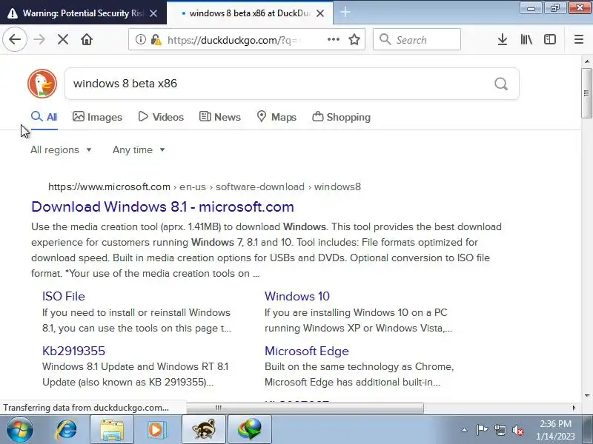
Task: Expand the Any time filter dropdown
Action: (139, 150)
